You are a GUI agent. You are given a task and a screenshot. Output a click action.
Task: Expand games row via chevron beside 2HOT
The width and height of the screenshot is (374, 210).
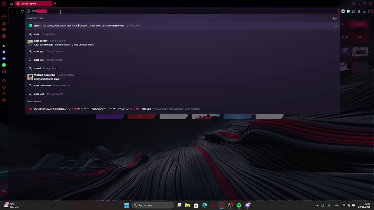[370, 52]
